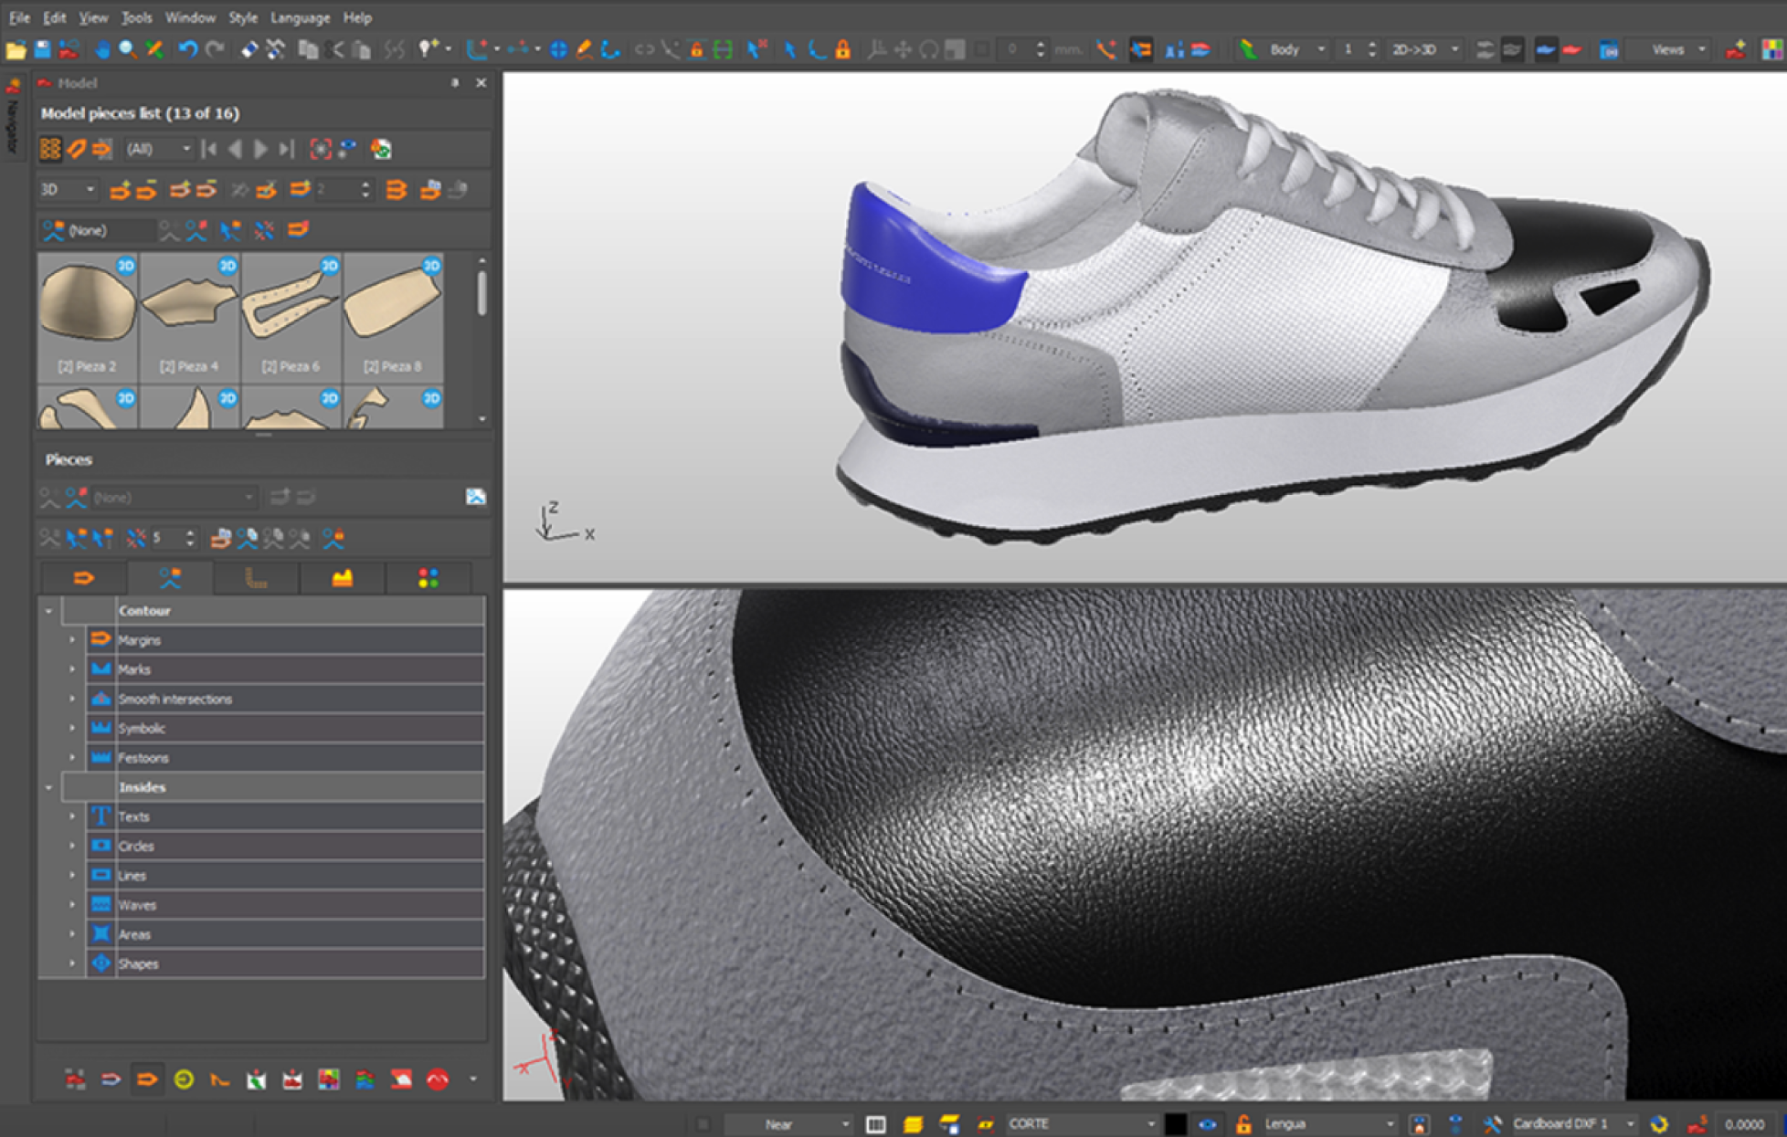Select the Pieza 8 thumbnail
This screenshot has height=1137, width=1787.
(393, 316)
